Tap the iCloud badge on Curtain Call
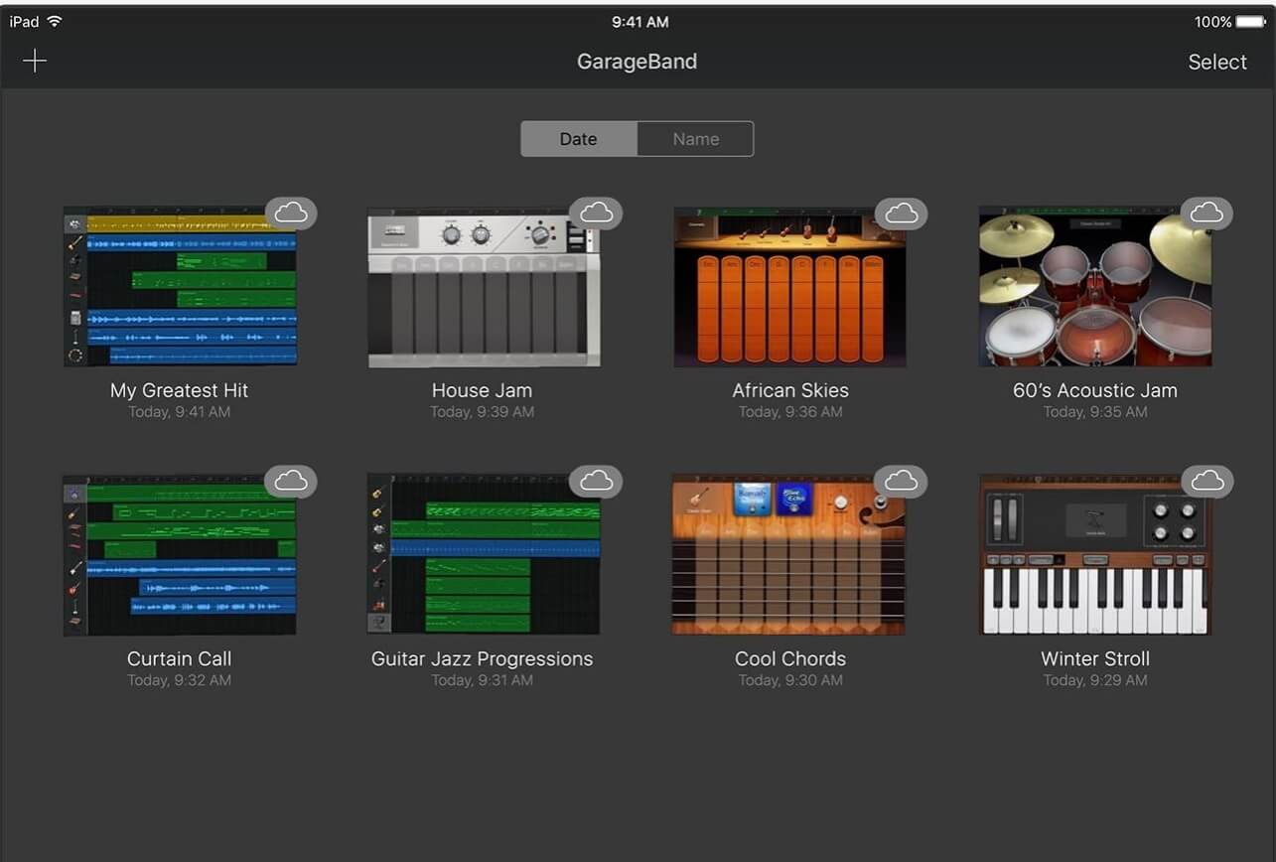Screen dimensions: 1276x862 [291, 481]
